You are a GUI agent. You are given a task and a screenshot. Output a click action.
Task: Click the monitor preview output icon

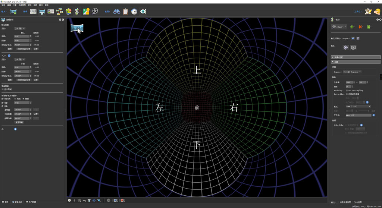coord(353,47)
